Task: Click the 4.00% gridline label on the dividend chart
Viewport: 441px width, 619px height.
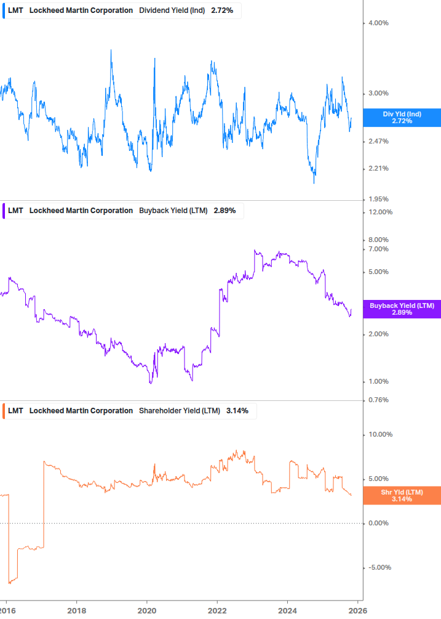Action: [x=378, y=23]
